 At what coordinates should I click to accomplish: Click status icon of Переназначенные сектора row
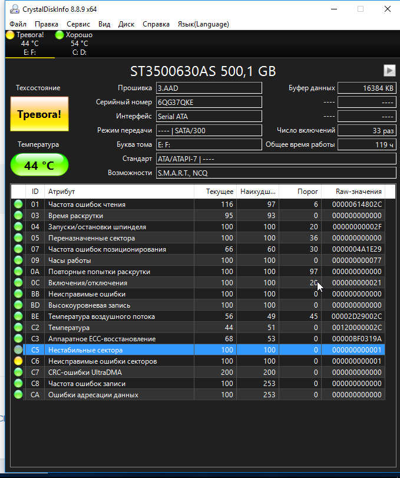(x=18, y=238)
